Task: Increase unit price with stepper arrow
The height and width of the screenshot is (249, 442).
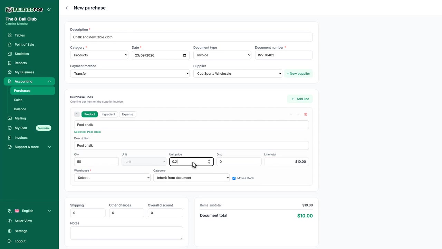Action: click(209, 160)
